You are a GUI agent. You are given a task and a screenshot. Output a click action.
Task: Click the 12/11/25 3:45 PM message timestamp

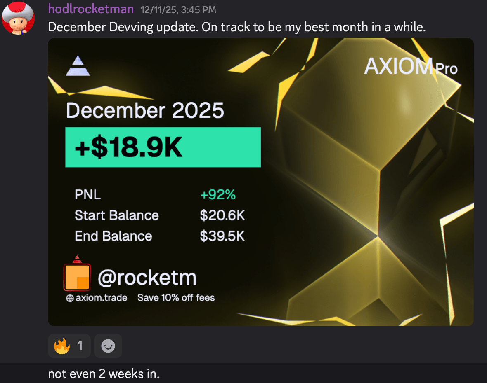tap(178, 9)
